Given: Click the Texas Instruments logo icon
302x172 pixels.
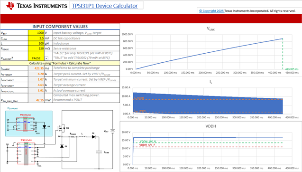Looking at the screenshot, I should 10,6.
